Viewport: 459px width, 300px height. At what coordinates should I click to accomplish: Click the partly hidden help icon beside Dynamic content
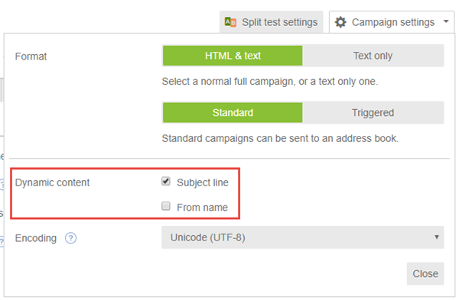[2, 185]
